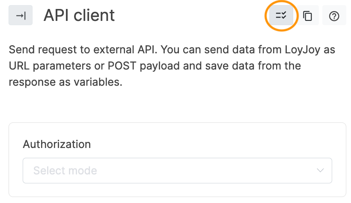Open help via the question mark icon

(334, 16)
